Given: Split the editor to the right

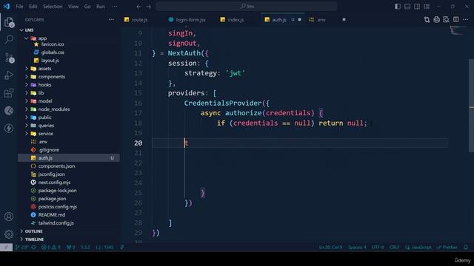Looking at the screenshot, I should coord(456,20).
